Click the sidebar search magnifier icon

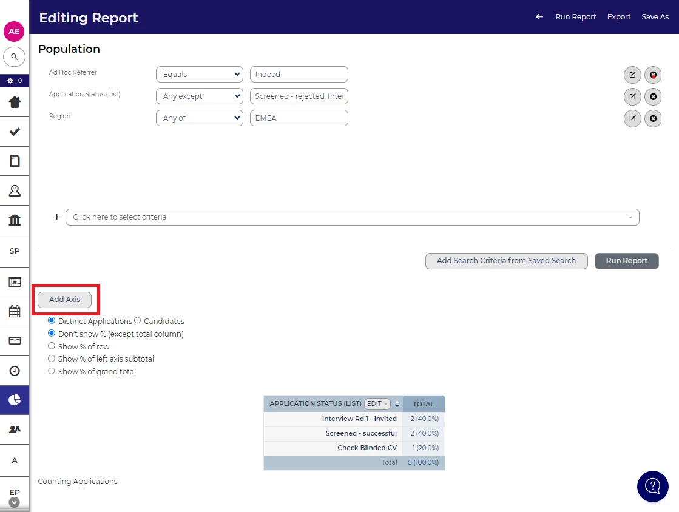[x=15, y=56]
